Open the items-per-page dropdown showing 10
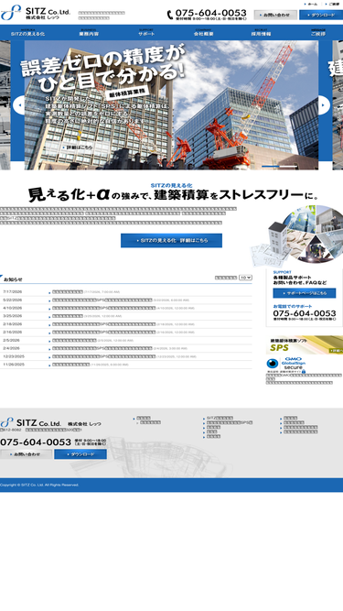 pyautogui.click(x=245, y=278)
